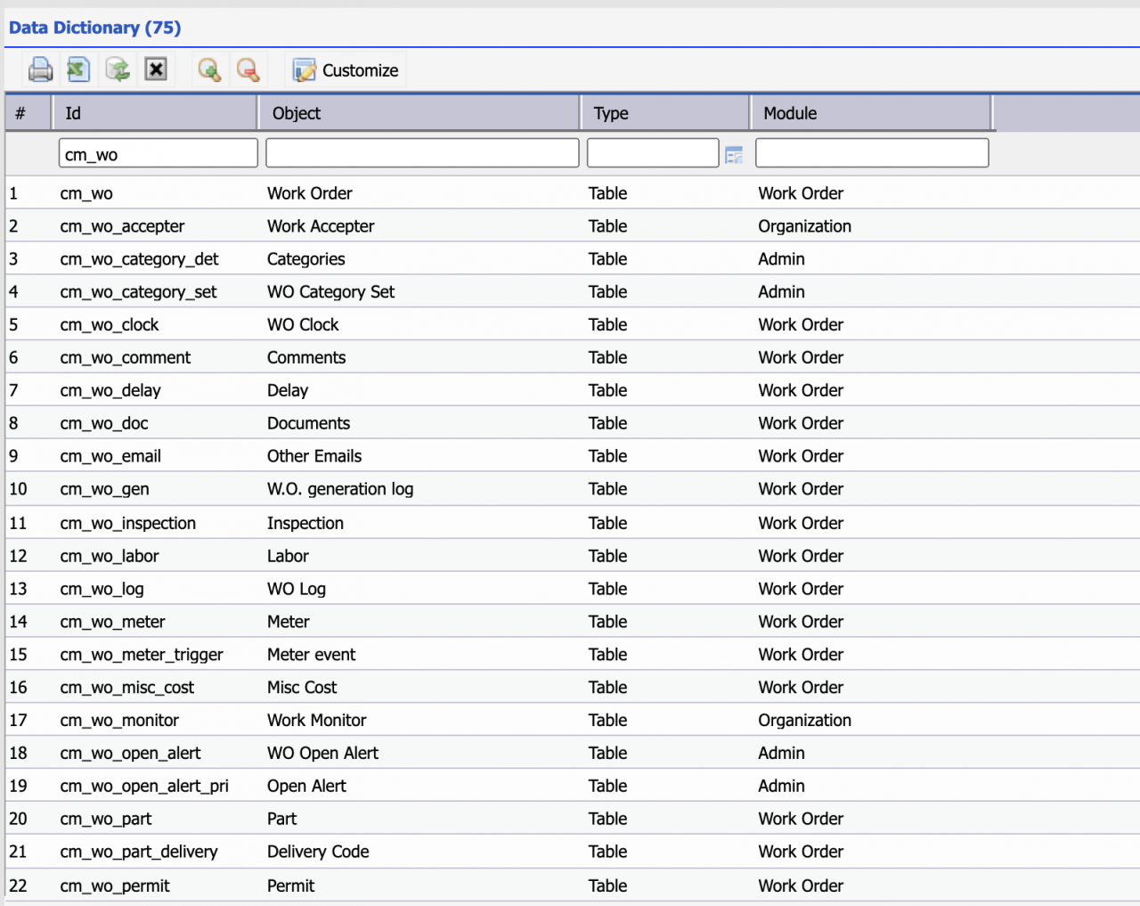Click the Object filter input box
Screen dimensions: 1140x906
(421, 152)
